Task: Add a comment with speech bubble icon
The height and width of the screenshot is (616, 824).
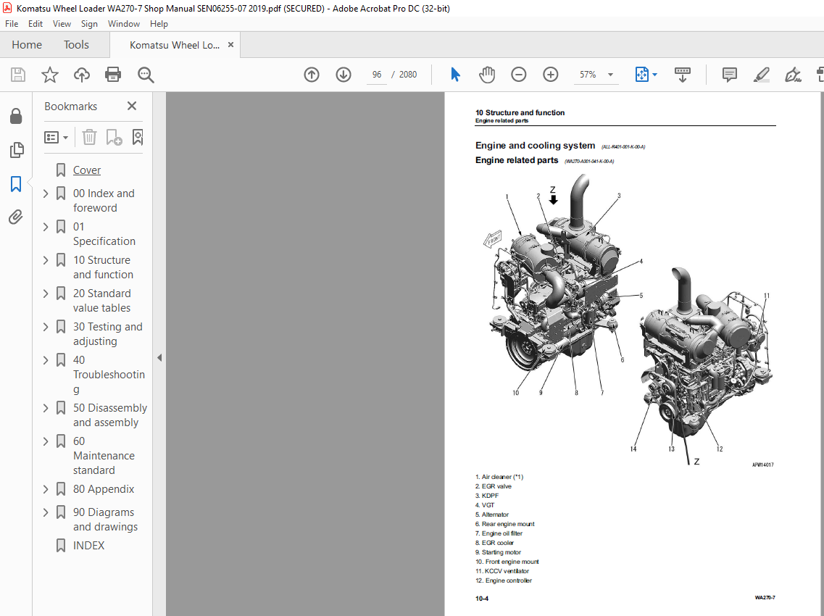Action: click(729, 75)
